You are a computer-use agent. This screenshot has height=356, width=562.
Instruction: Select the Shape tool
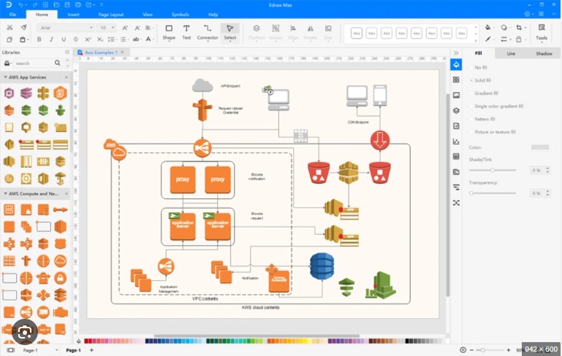[169, 32]
